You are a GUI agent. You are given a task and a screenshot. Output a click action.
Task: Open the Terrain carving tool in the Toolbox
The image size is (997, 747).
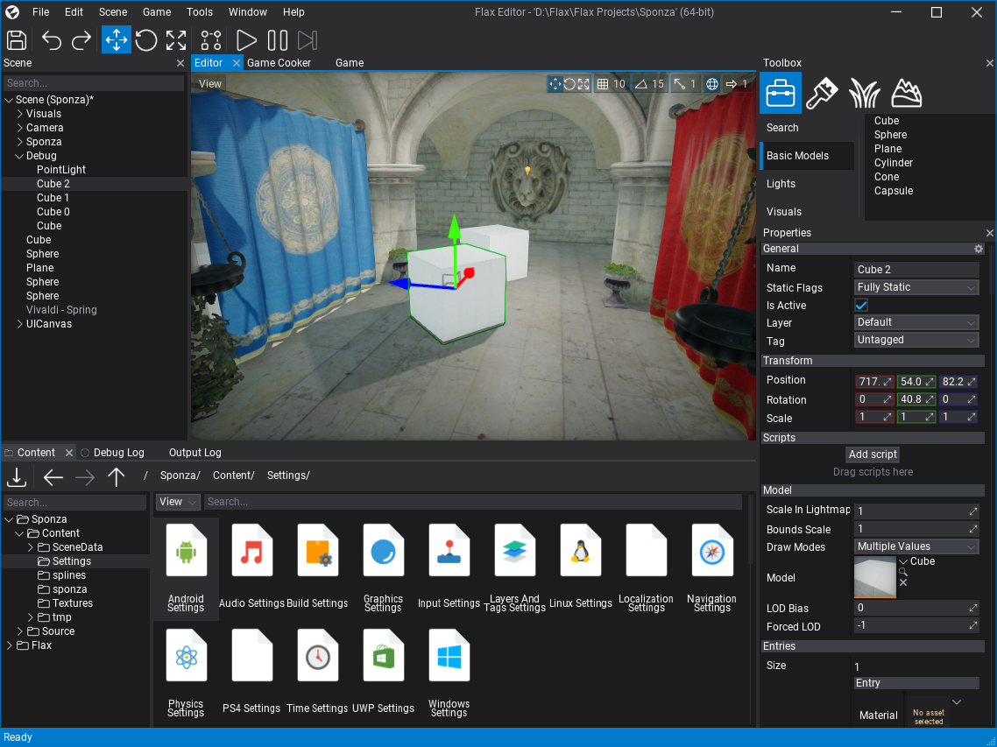pos(907,92)
